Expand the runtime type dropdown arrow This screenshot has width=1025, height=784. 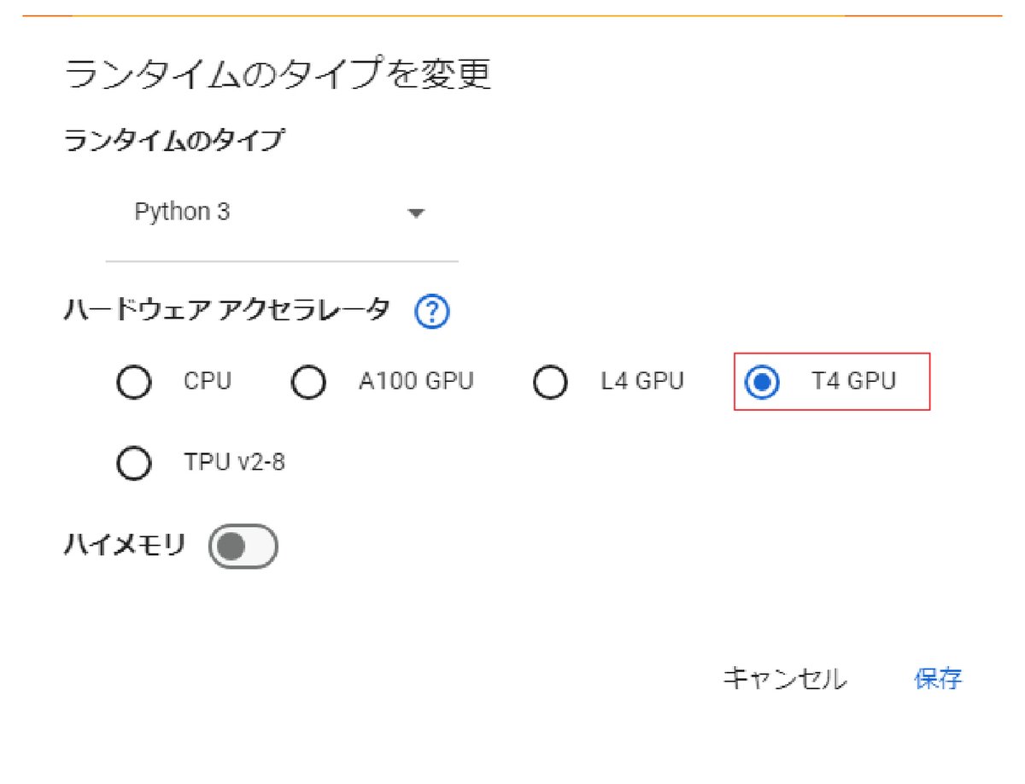pyautogui.click(x=416, y=214)
